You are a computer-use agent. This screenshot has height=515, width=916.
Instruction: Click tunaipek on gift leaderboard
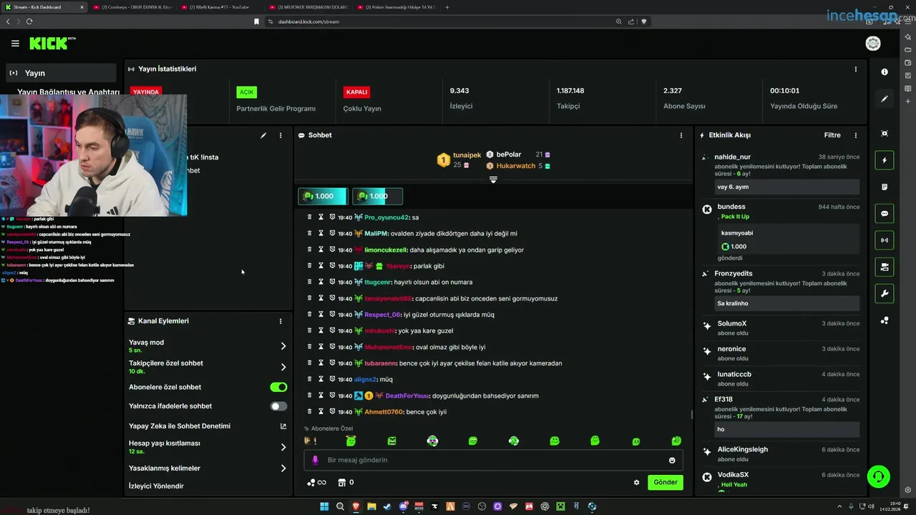[x=467, y=155]
